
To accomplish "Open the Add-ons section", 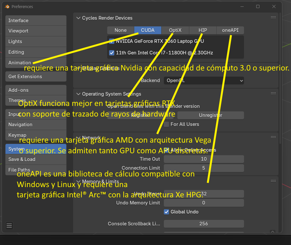I will click(x=36, y=90).
